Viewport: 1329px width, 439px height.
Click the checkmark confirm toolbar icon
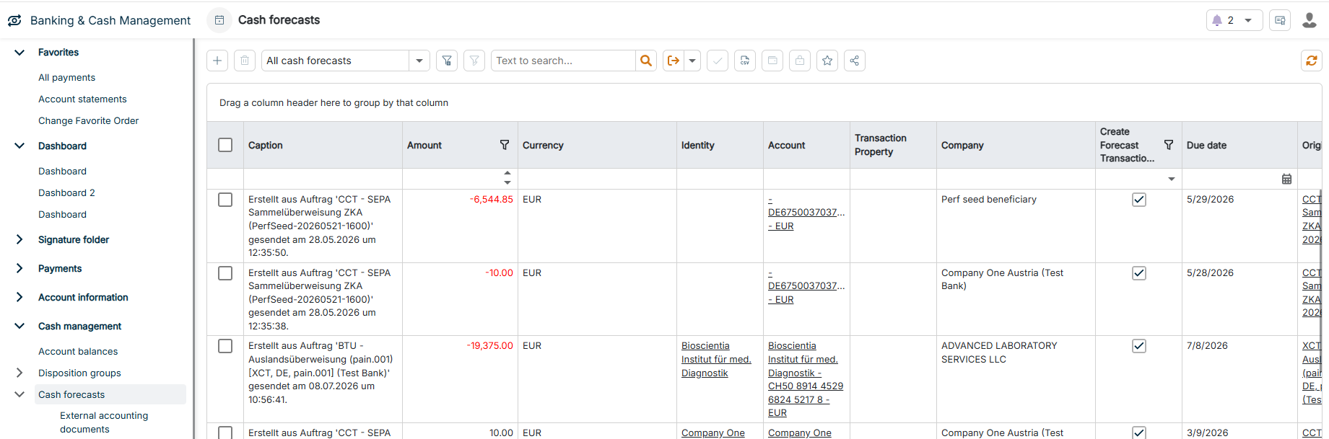click(x=718, y=61)
